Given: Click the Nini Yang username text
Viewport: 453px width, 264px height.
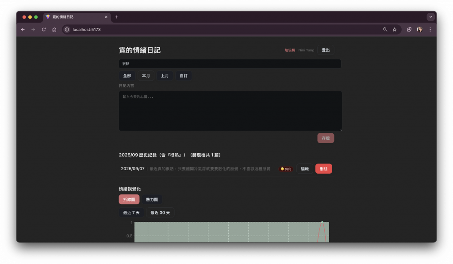Looking at the screenshot, I should 306,50.
